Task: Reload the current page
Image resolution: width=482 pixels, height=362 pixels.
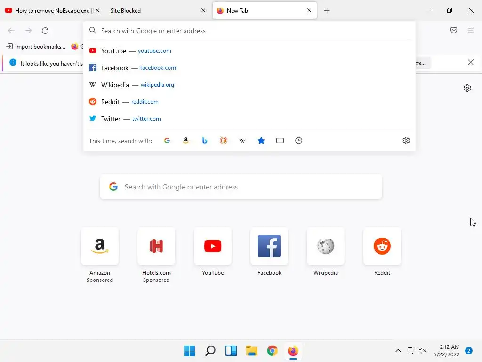Action: 45,31
